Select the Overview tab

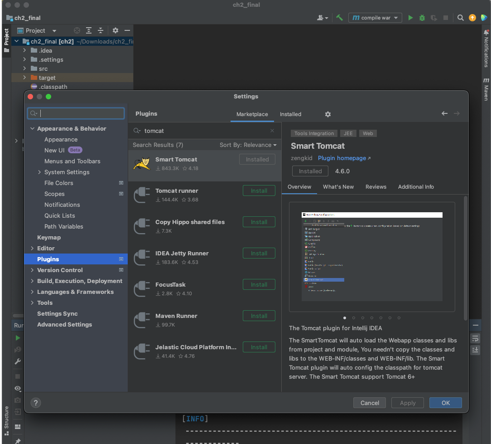(299, 186)
